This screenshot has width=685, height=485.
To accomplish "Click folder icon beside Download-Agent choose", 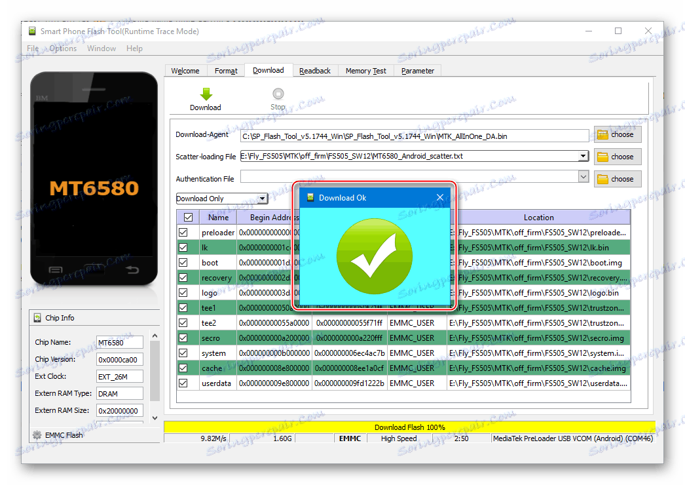I will (x=603, y=134).
